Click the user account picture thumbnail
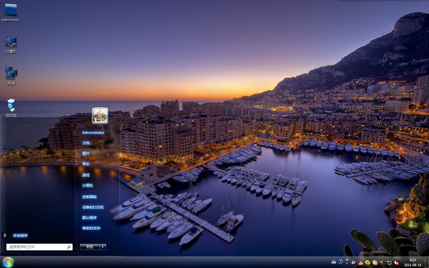Viewport: 429px width, 268px height. point(100,115)
